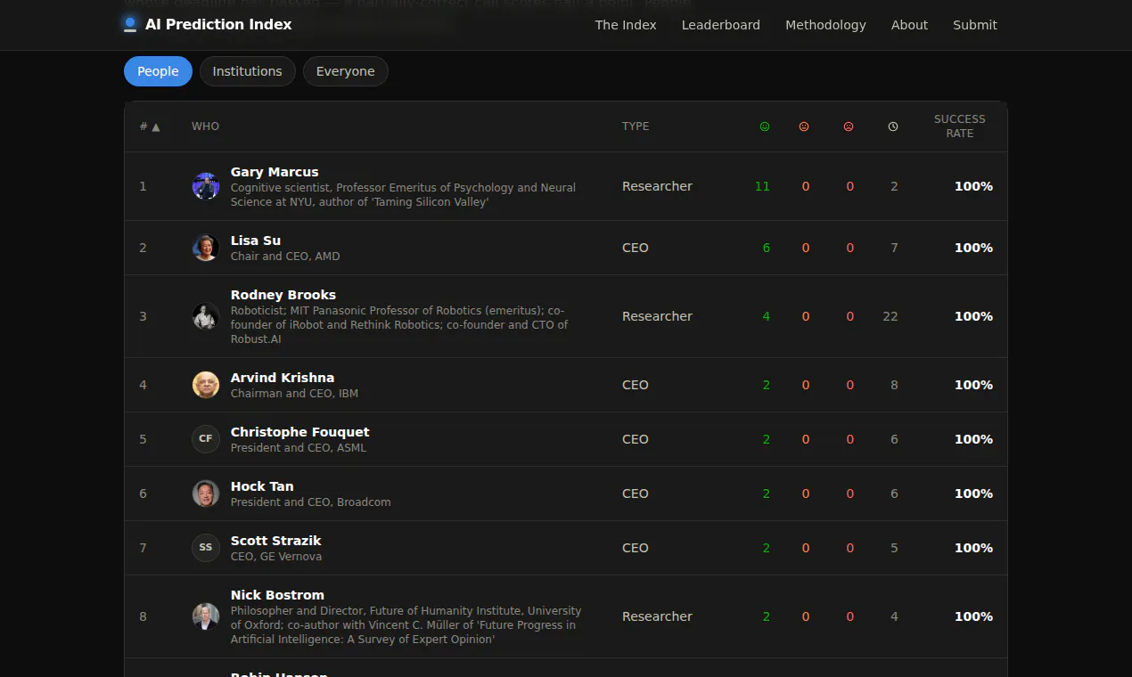Open Arvind Krishna's name link
Image resolution: width=1132 pixels, height=677 pixels.
tap(283, 378)
